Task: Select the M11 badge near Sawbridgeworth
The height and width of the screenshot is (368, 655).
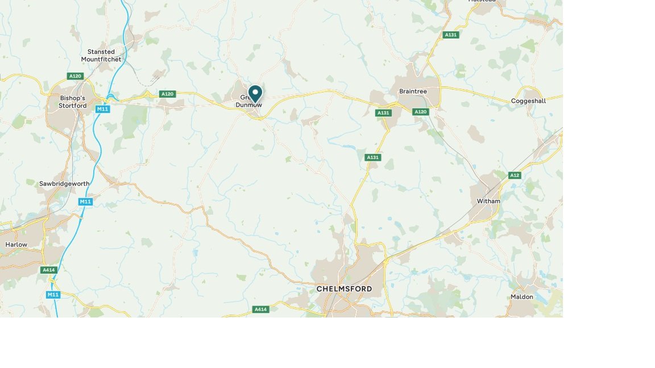Action: click(x=85, y=202)
